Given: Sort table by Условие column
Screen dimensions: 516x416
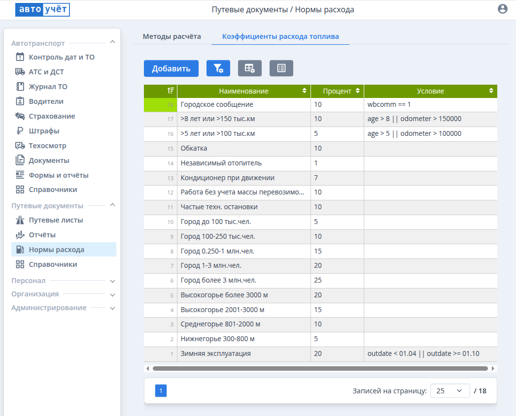Looking at the screenshot, I should pyautogui.click(x=430, y=91).
